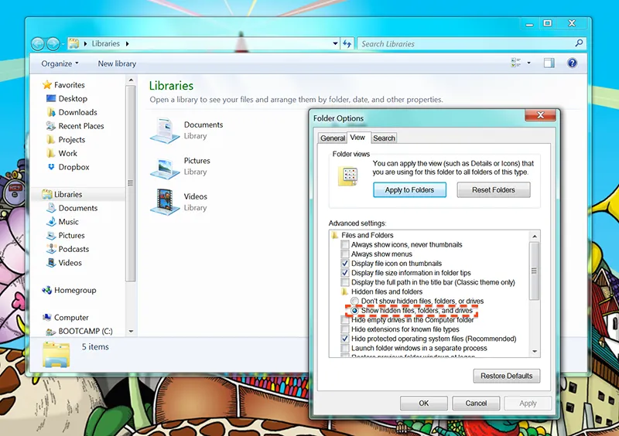Screen dimensions: 619x436
Task: Uncheck Display file size information in folder tips
Action: (345, 273)
